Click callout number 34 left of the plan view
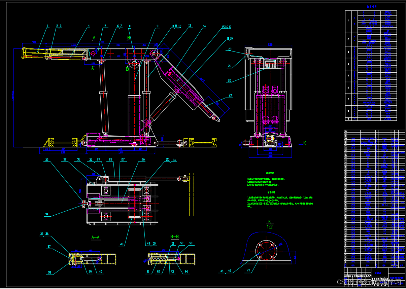 click(x=47, y=214)
